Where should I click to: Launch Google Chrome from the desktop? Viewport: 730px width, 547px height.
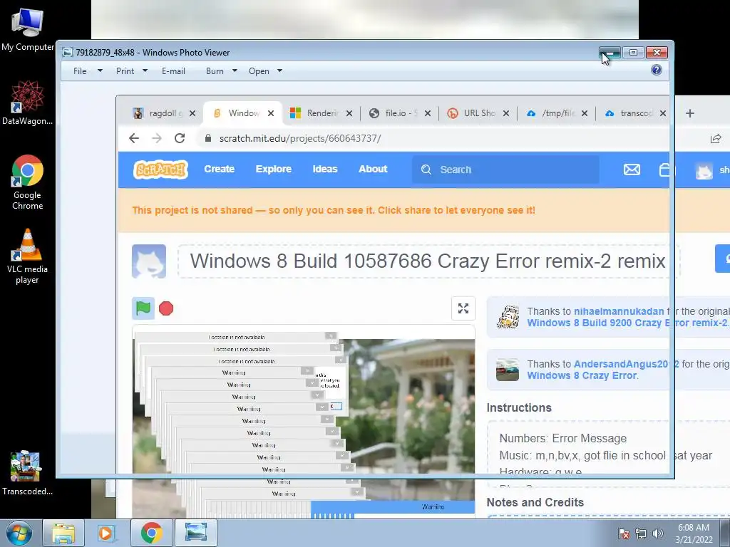coord(28,182)
